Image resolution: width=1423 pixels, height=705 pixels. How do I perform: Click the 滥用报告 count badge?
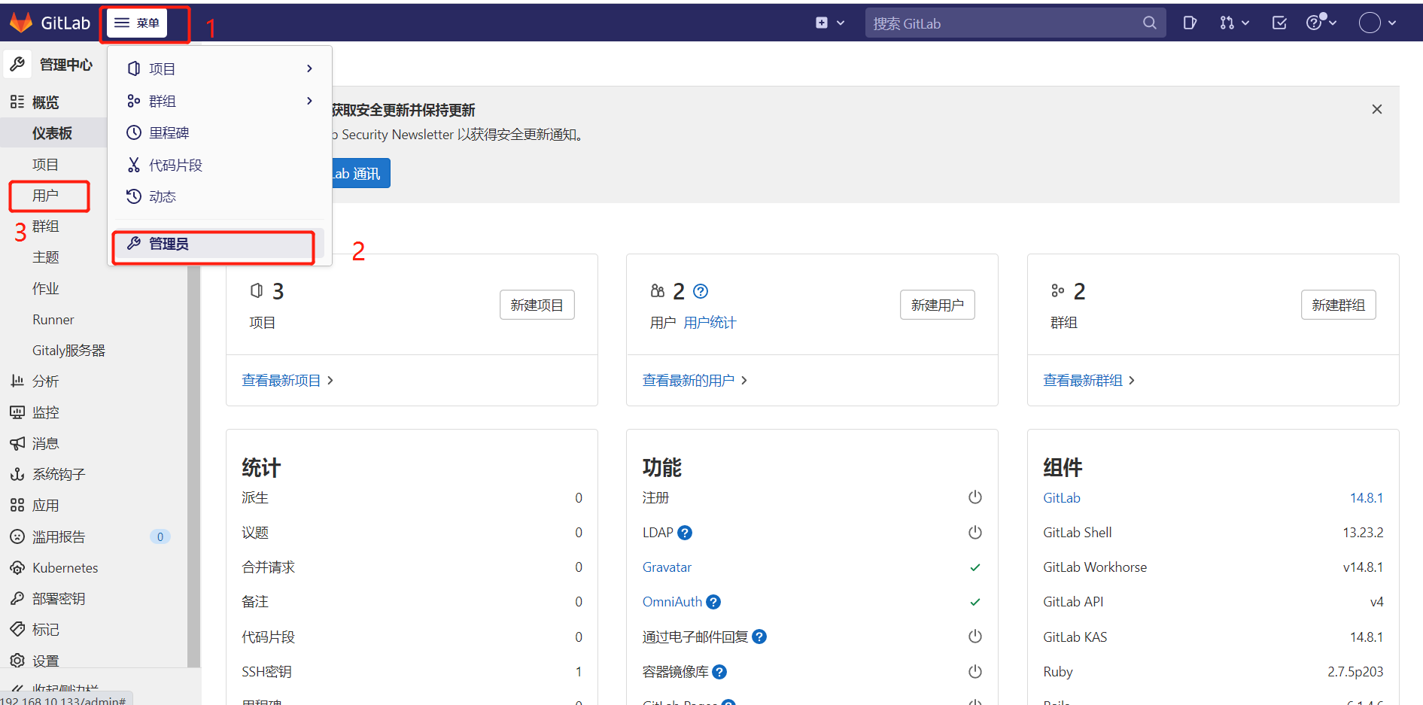[x=160, y=536]
